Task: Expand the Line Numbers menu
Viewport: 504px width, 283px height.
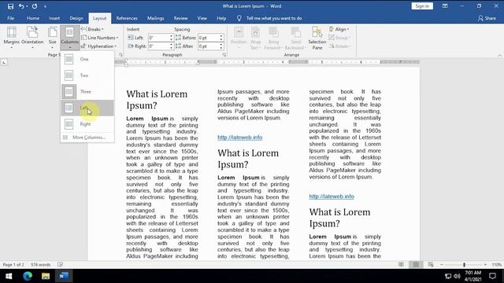Action: point(100,38)
